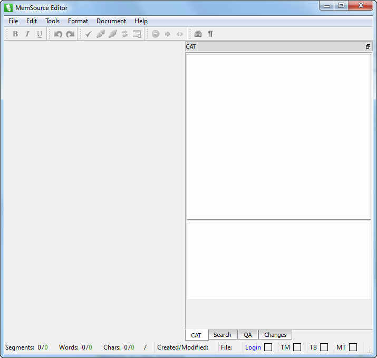
Task: Click the confirm segment checkmark icon
Action: (89, 34)
